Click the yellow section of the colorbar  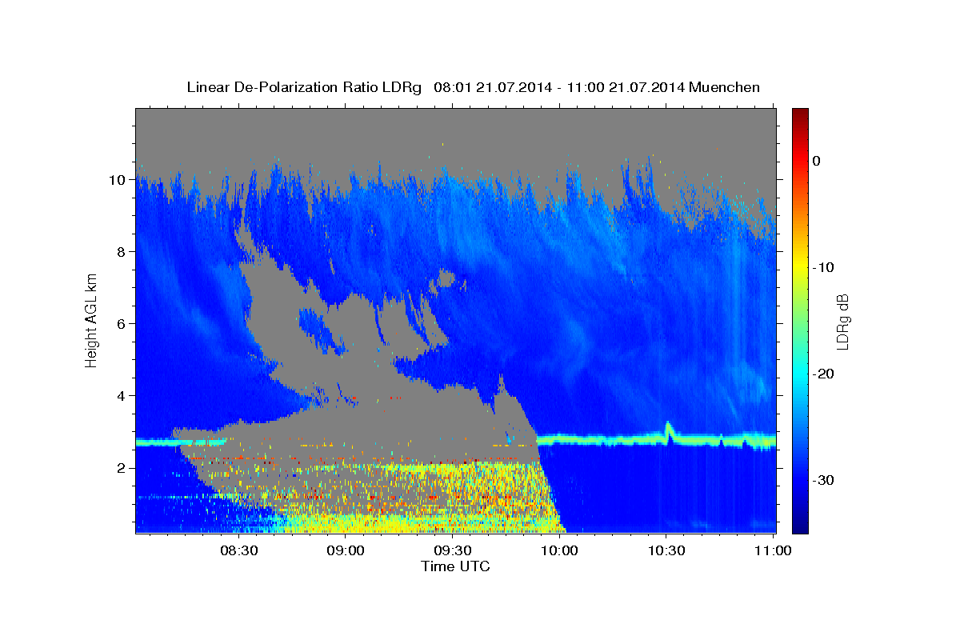click(x=800, y=264)
